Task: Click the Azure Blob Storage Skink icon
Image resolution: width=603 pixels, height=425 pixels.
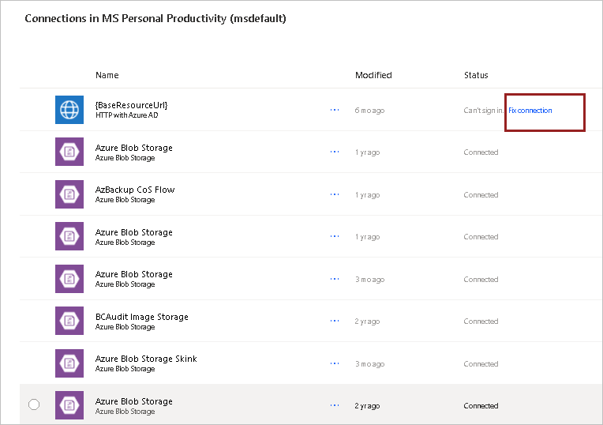Action: pyautogui.click(x=69, y=363)
